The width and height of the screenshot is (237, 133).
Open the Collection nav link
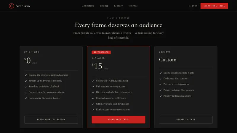click(x=88, y=6)
